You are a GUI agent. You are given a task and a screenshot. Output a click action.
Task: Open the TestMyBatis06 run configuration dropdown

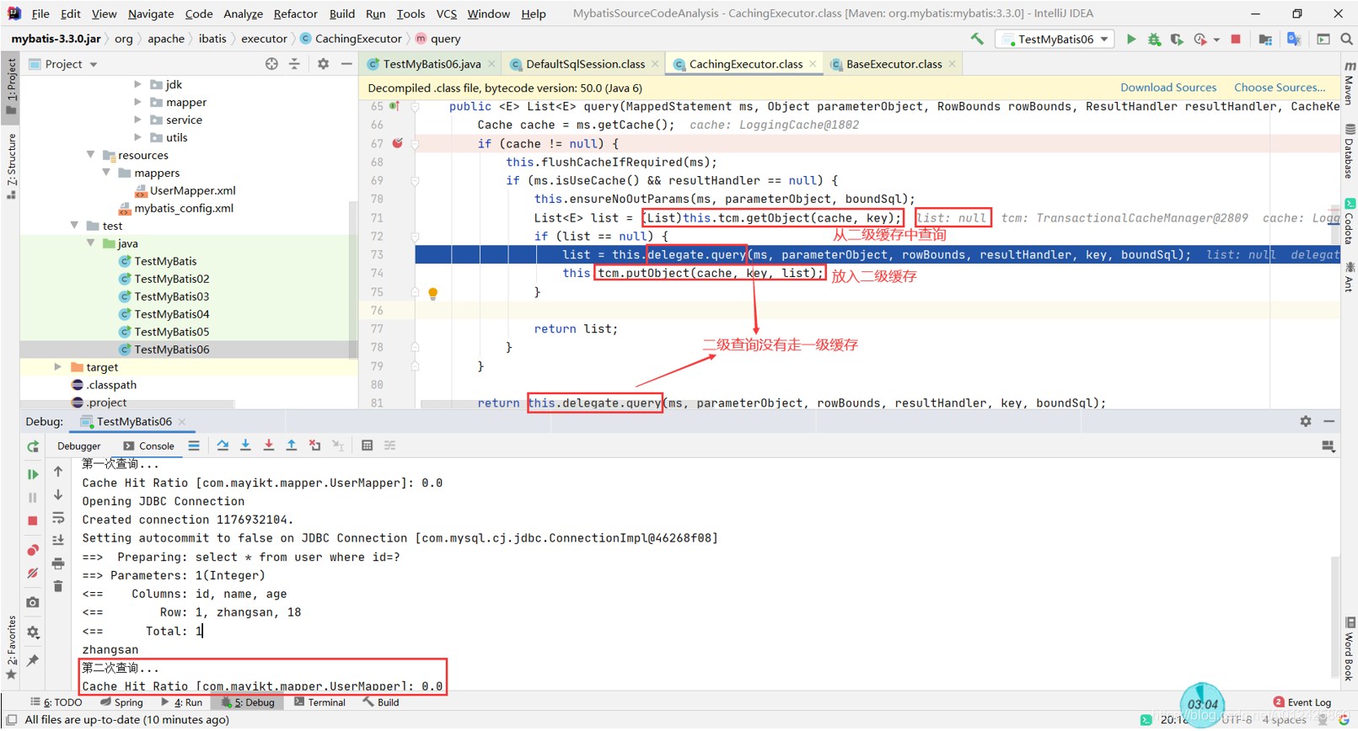tap(1055, 39)
